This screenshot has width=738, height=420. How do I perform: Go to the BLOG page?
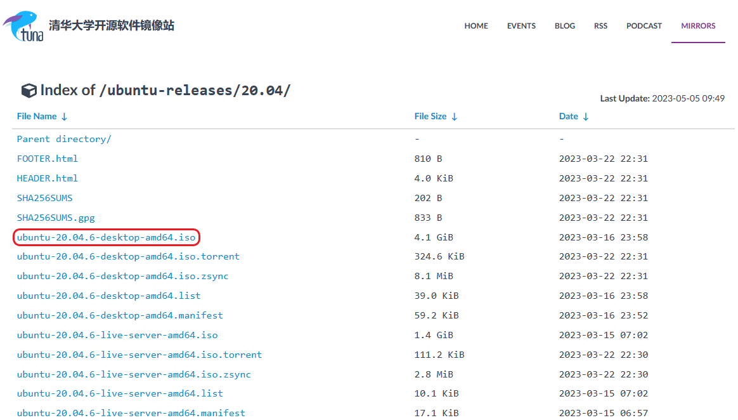coord(564,26)
